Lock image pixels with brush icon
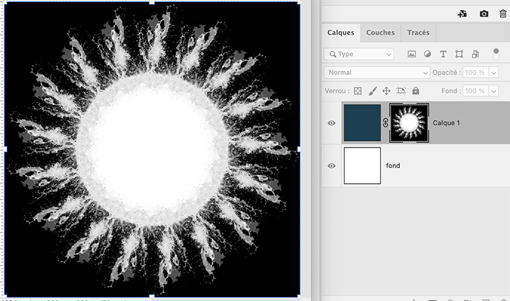 [x=372, y=91]
